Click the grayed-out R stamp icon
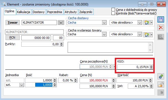This screenshot has width=168, height=100. click(x=161, y=37)
